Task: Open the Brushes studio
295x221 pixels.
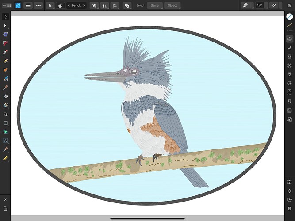Action: pos(290,48)
